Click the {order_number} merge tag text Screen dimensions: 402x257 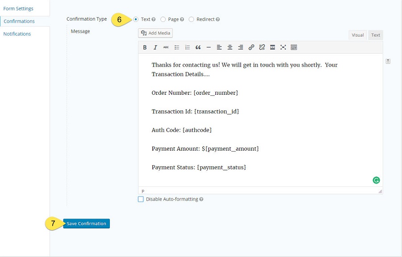(x=216, y=93)
